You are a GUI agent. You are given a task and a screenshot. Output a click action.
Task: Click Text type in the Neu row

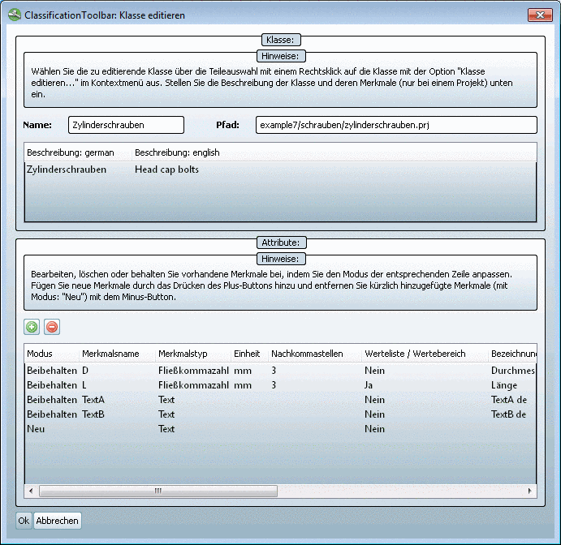click(166, 429)
